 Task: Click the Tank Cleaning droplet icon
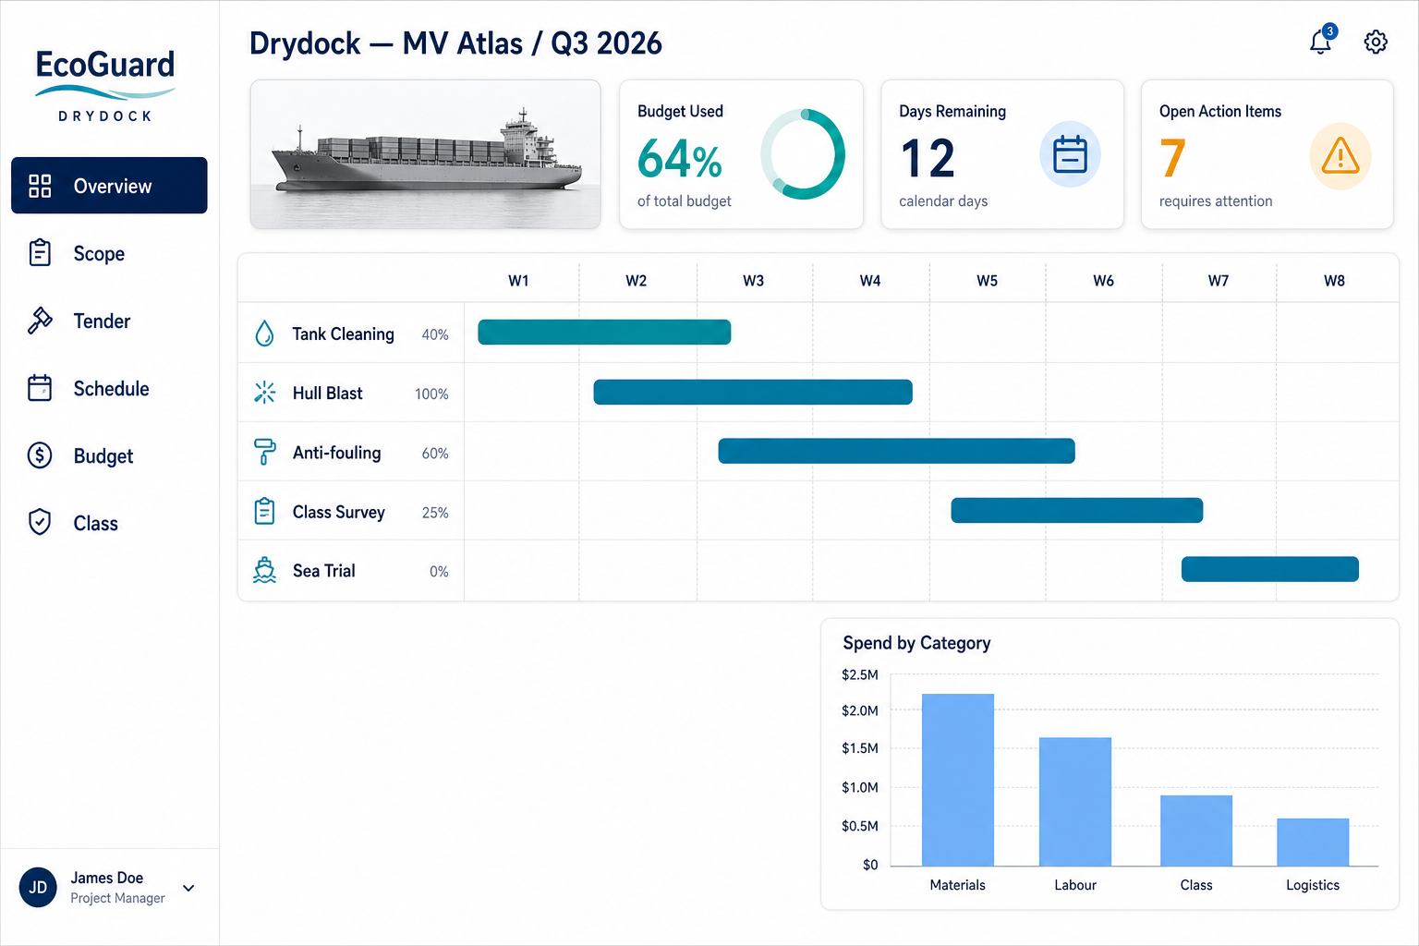pyautogui.click(x=264, y=334)
